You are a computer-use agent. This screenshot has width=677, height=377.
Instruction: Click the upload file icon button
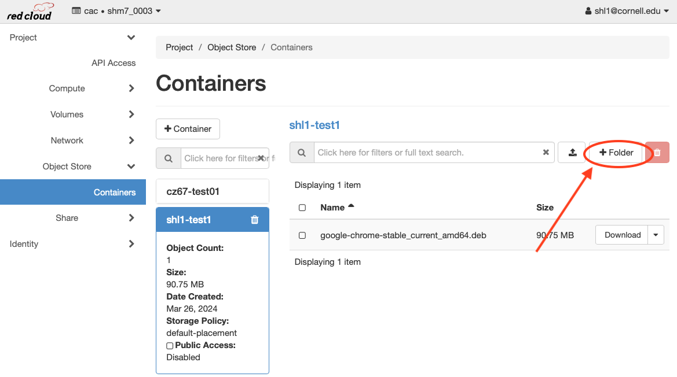click(572, 153)
